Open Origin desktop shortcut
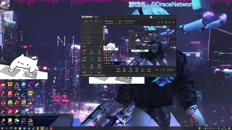This screenshot has width=232, height=130. [x=17, y=103]
